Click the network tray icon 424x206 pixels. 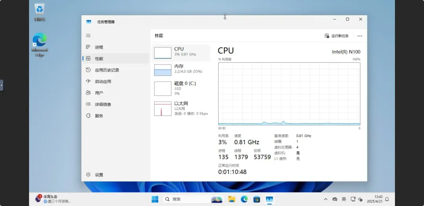point(353,199)
